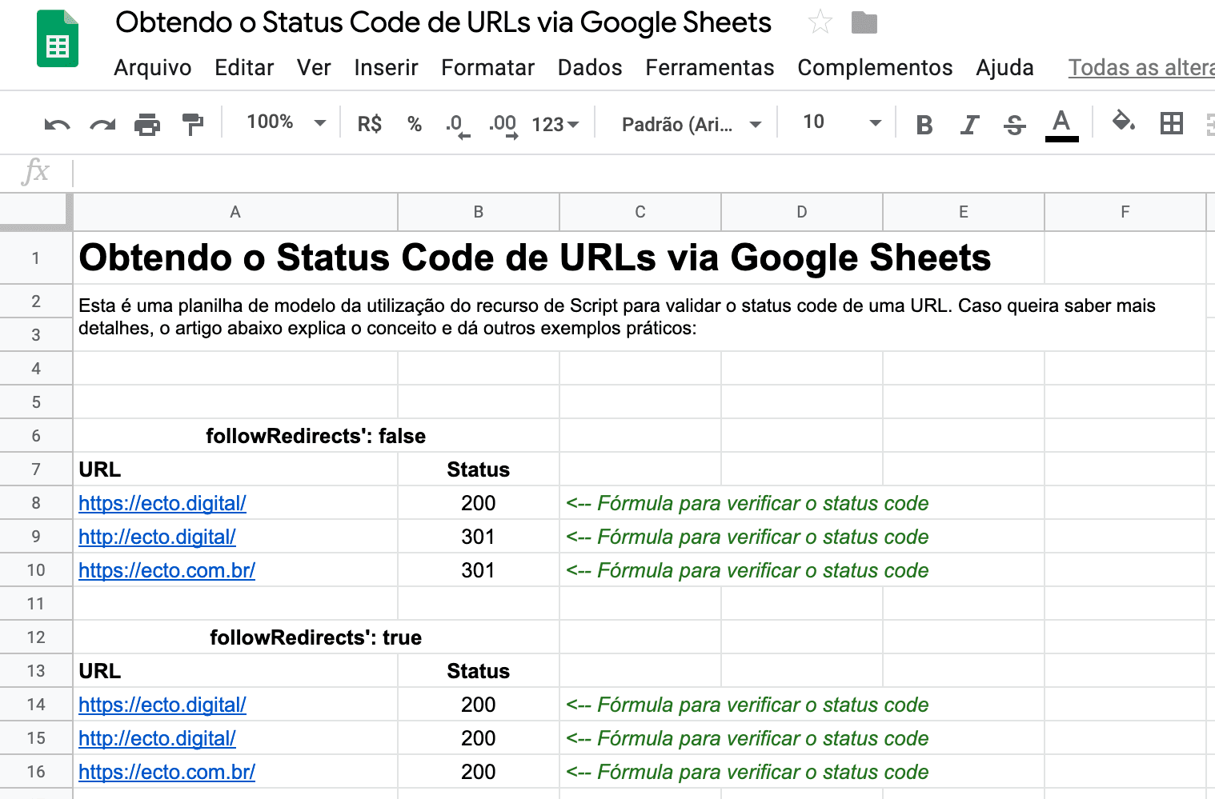The width and height of the screenshot is (1215, 799).
Task: Select status cell 301 in row 10
Action: (x=479, y=570)
